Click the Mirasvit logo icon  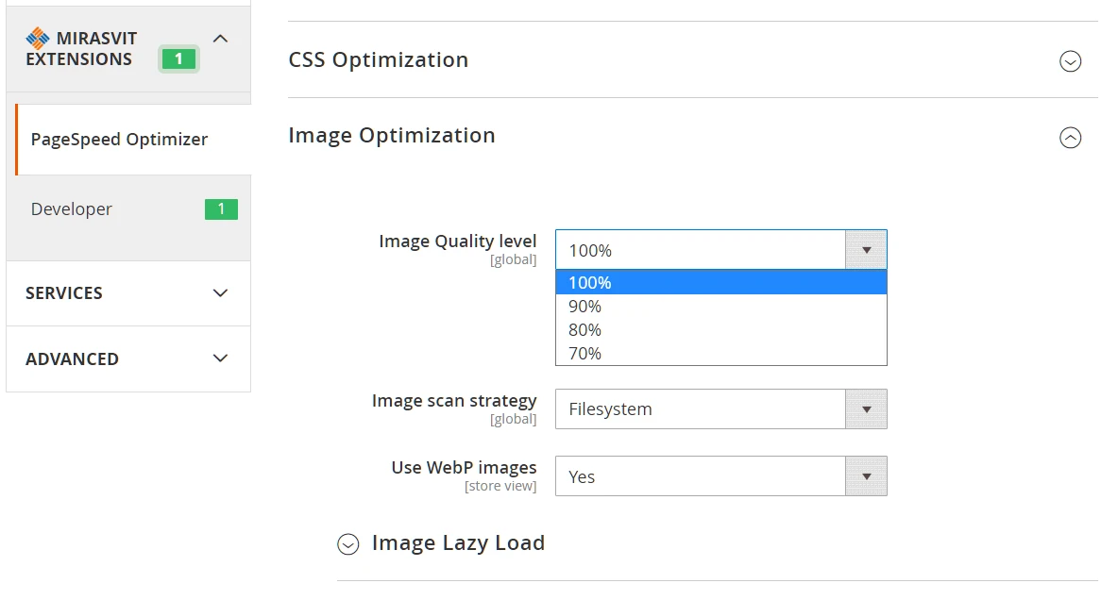[37, 39]
